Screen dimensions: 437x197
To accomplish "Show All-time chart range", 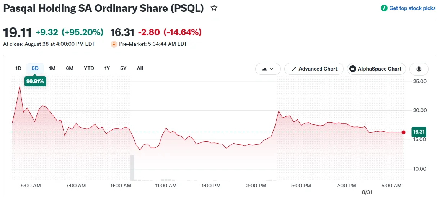I will 140,68.
